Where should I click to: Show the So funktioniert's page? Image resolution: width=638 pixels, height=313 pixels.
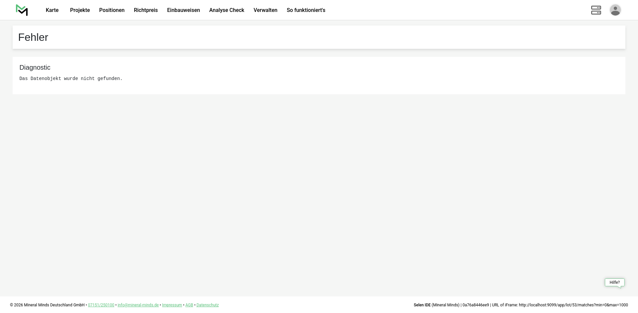[306, 10]
